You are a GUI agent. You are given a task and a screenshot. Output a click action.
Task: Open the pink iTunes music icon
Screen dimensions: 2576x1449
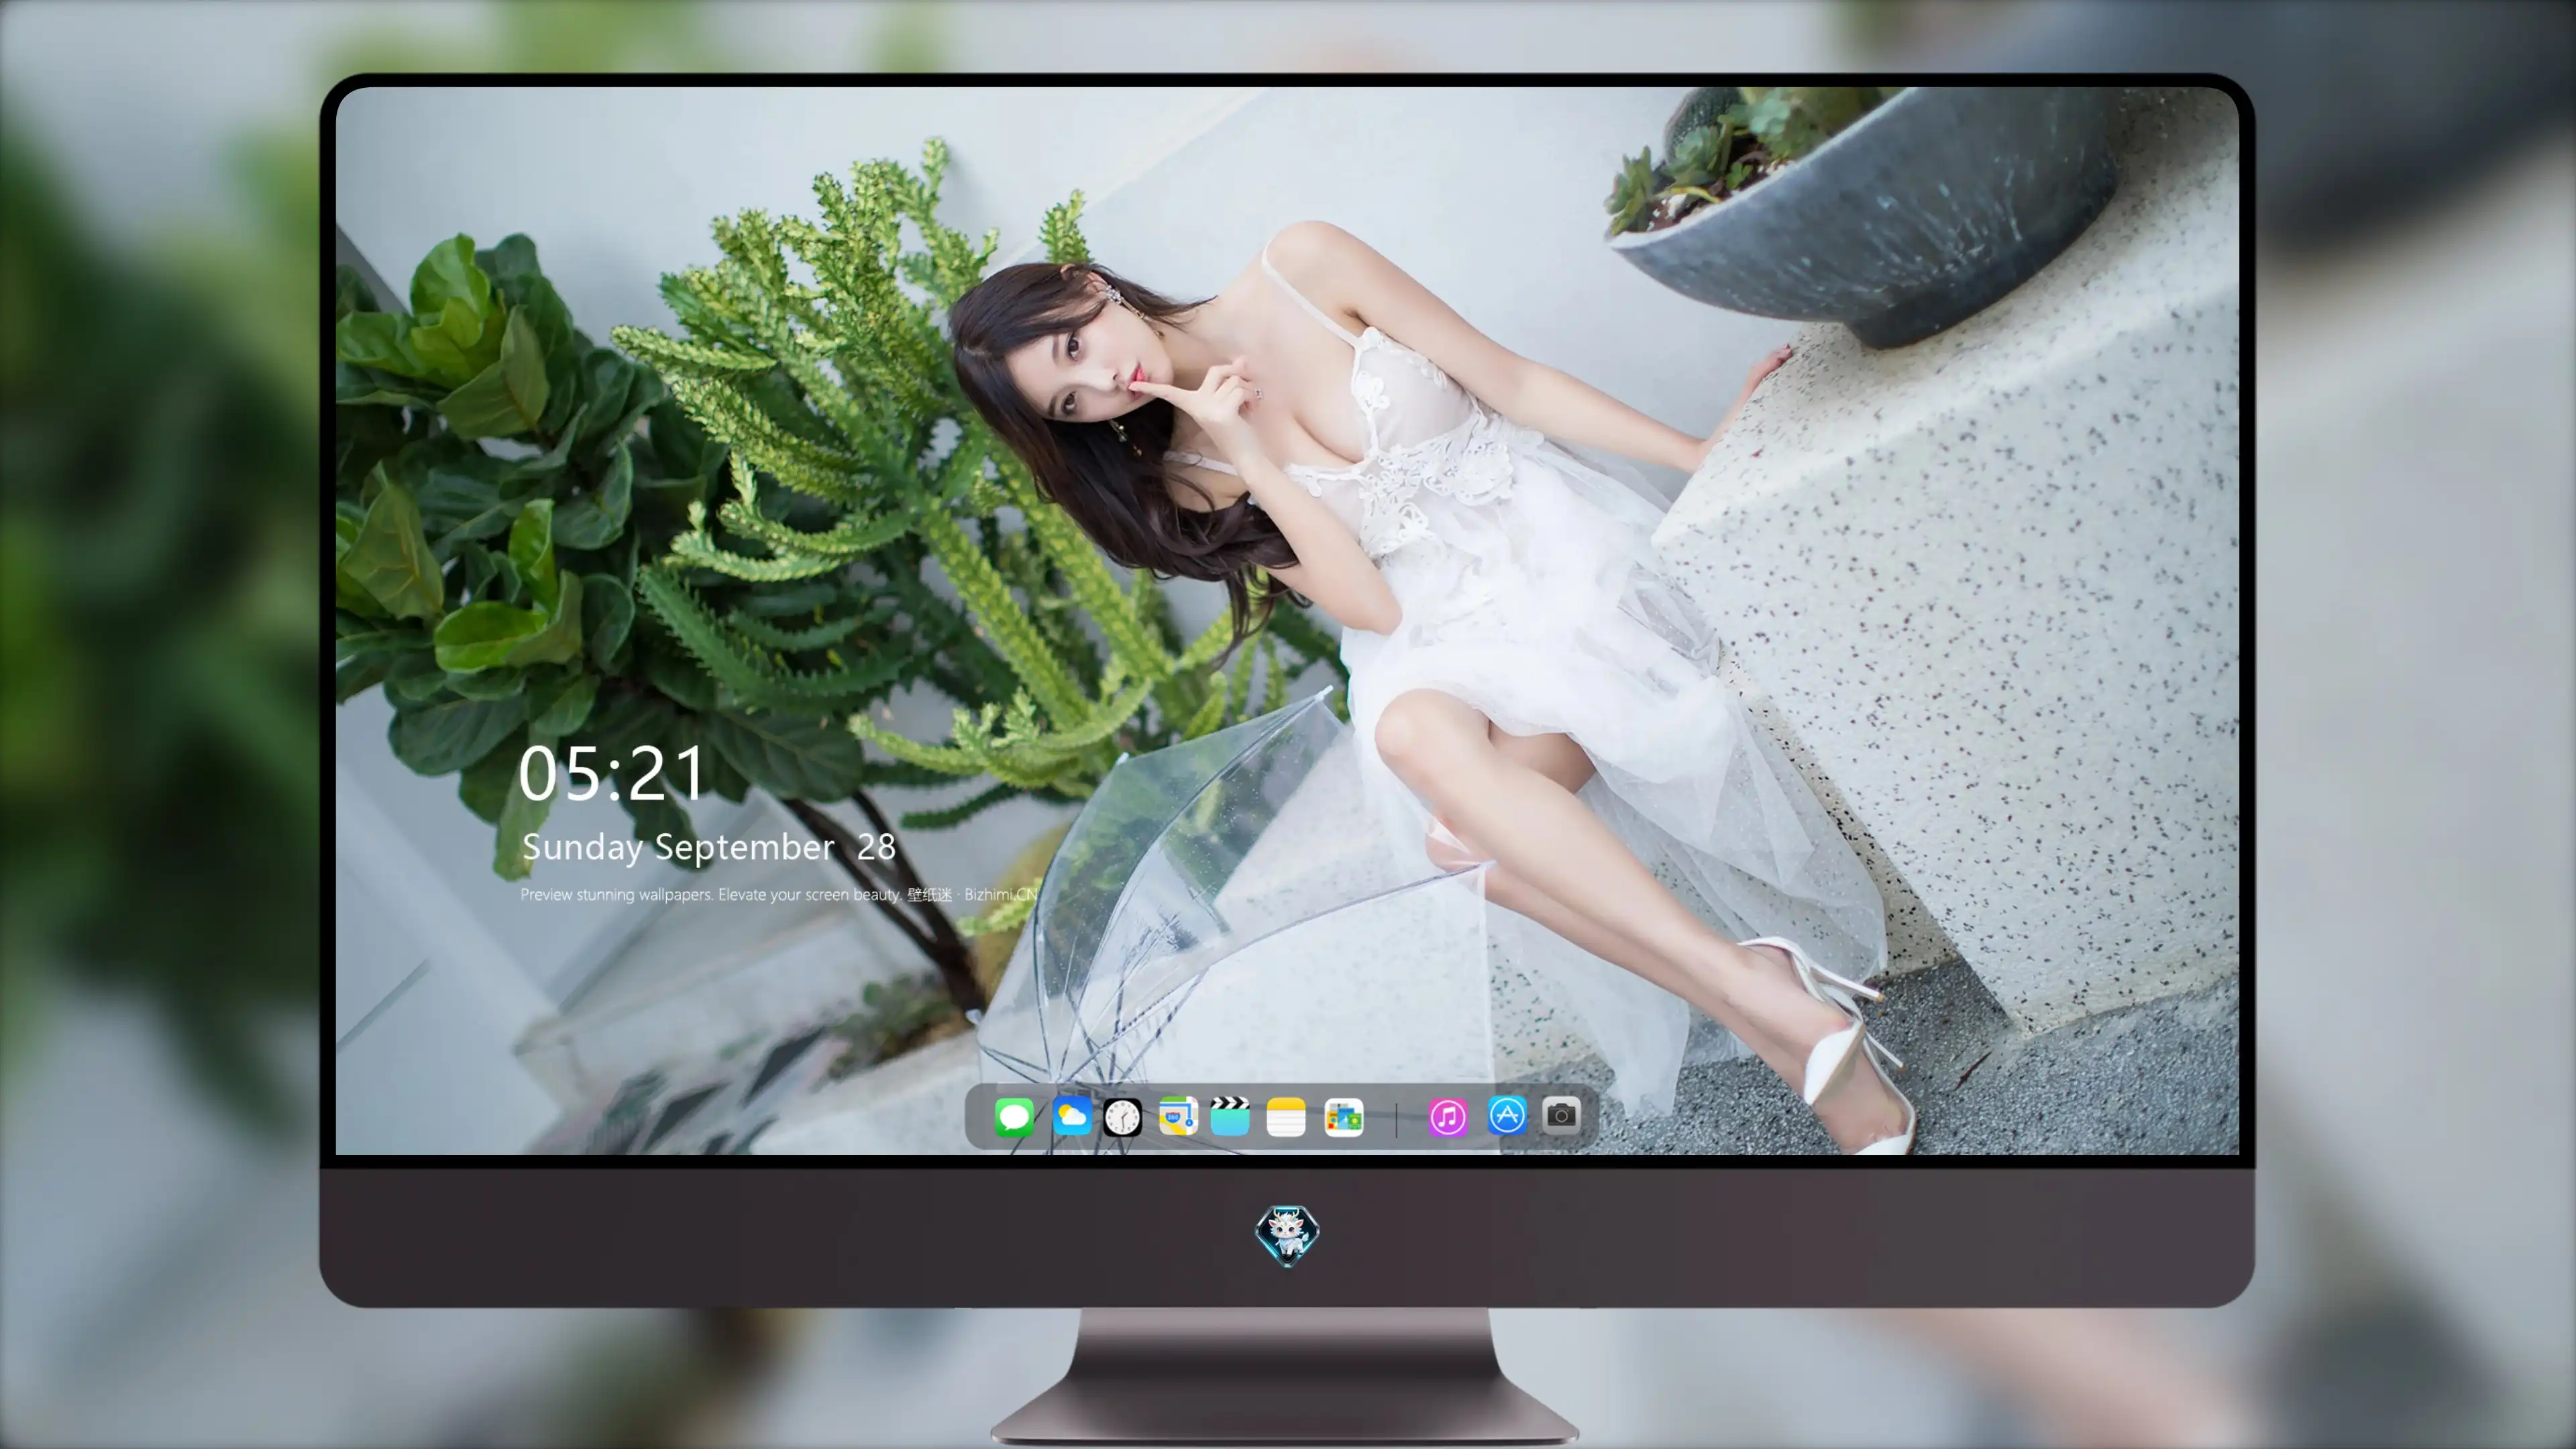coord(1448,1116)
